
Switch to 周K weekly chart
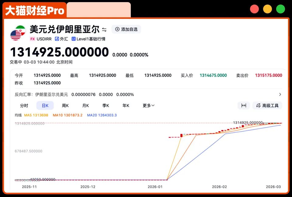pyautogui.click(x=65, y=105)
